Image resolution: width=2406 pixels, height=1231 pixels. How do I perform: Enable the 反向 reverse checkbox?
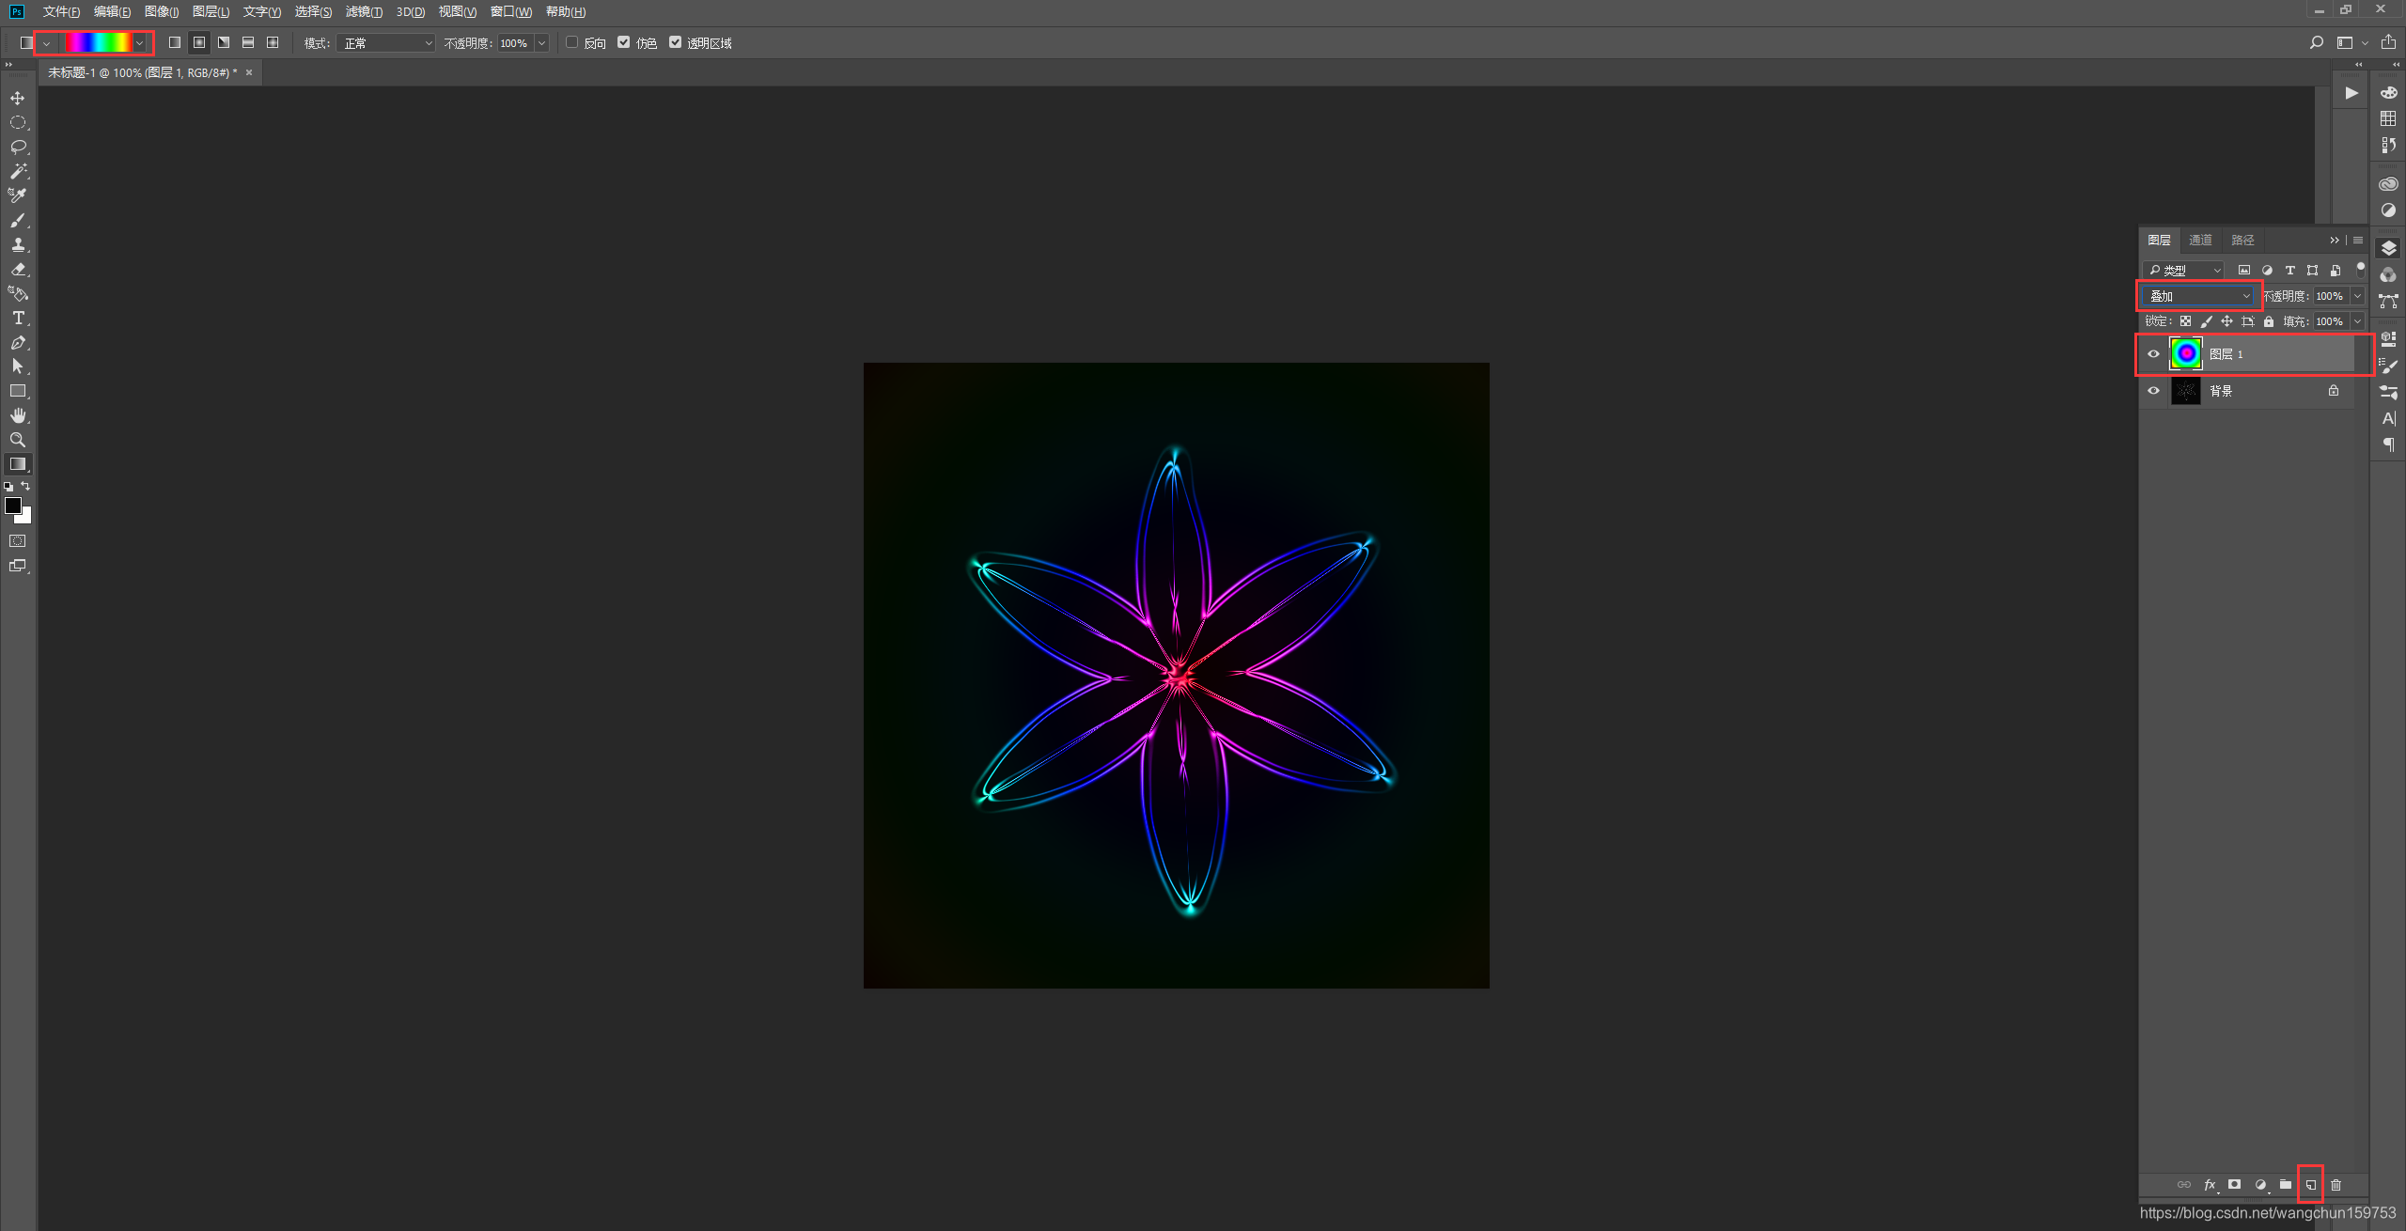(x=571, y=42)
